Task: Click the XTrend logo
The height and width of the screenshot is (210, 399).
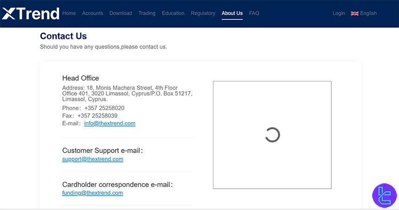Action: (31, 14)
